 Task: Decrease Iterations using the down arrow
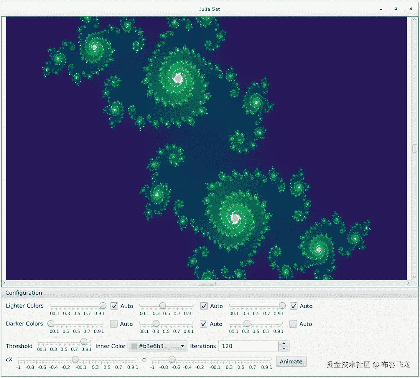click(284, 349)
